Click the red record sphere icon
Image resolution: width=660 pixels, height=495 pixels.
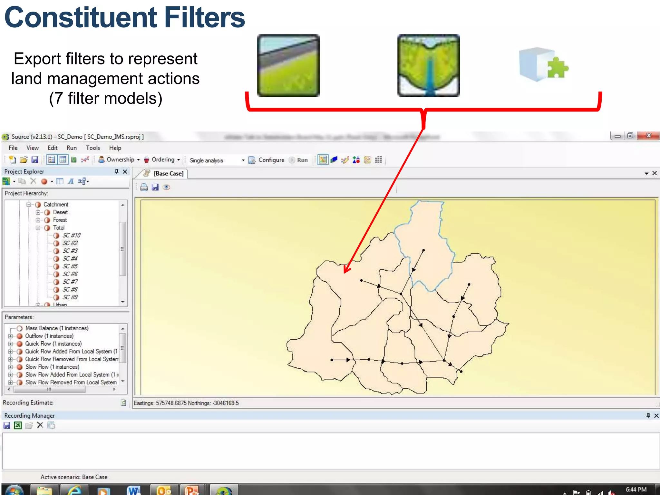pyautogui.click(x=44, y=181)
